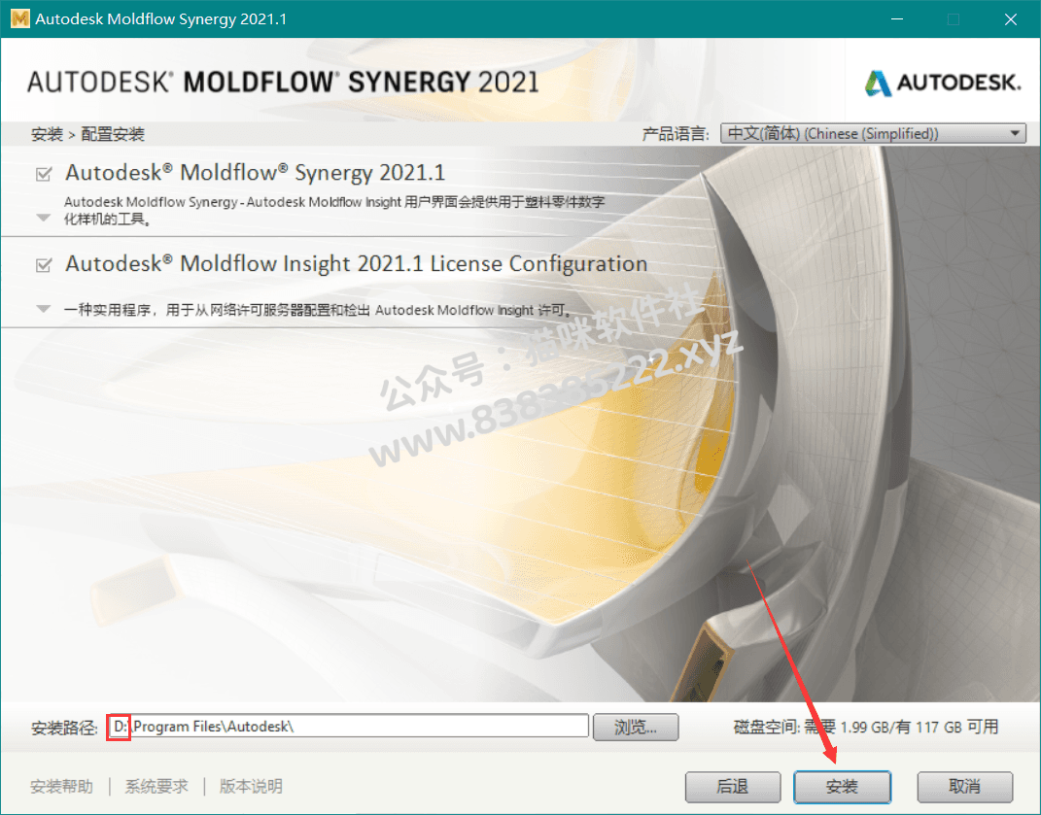Click the Moldflow app icon in title bar

[19, 18]
